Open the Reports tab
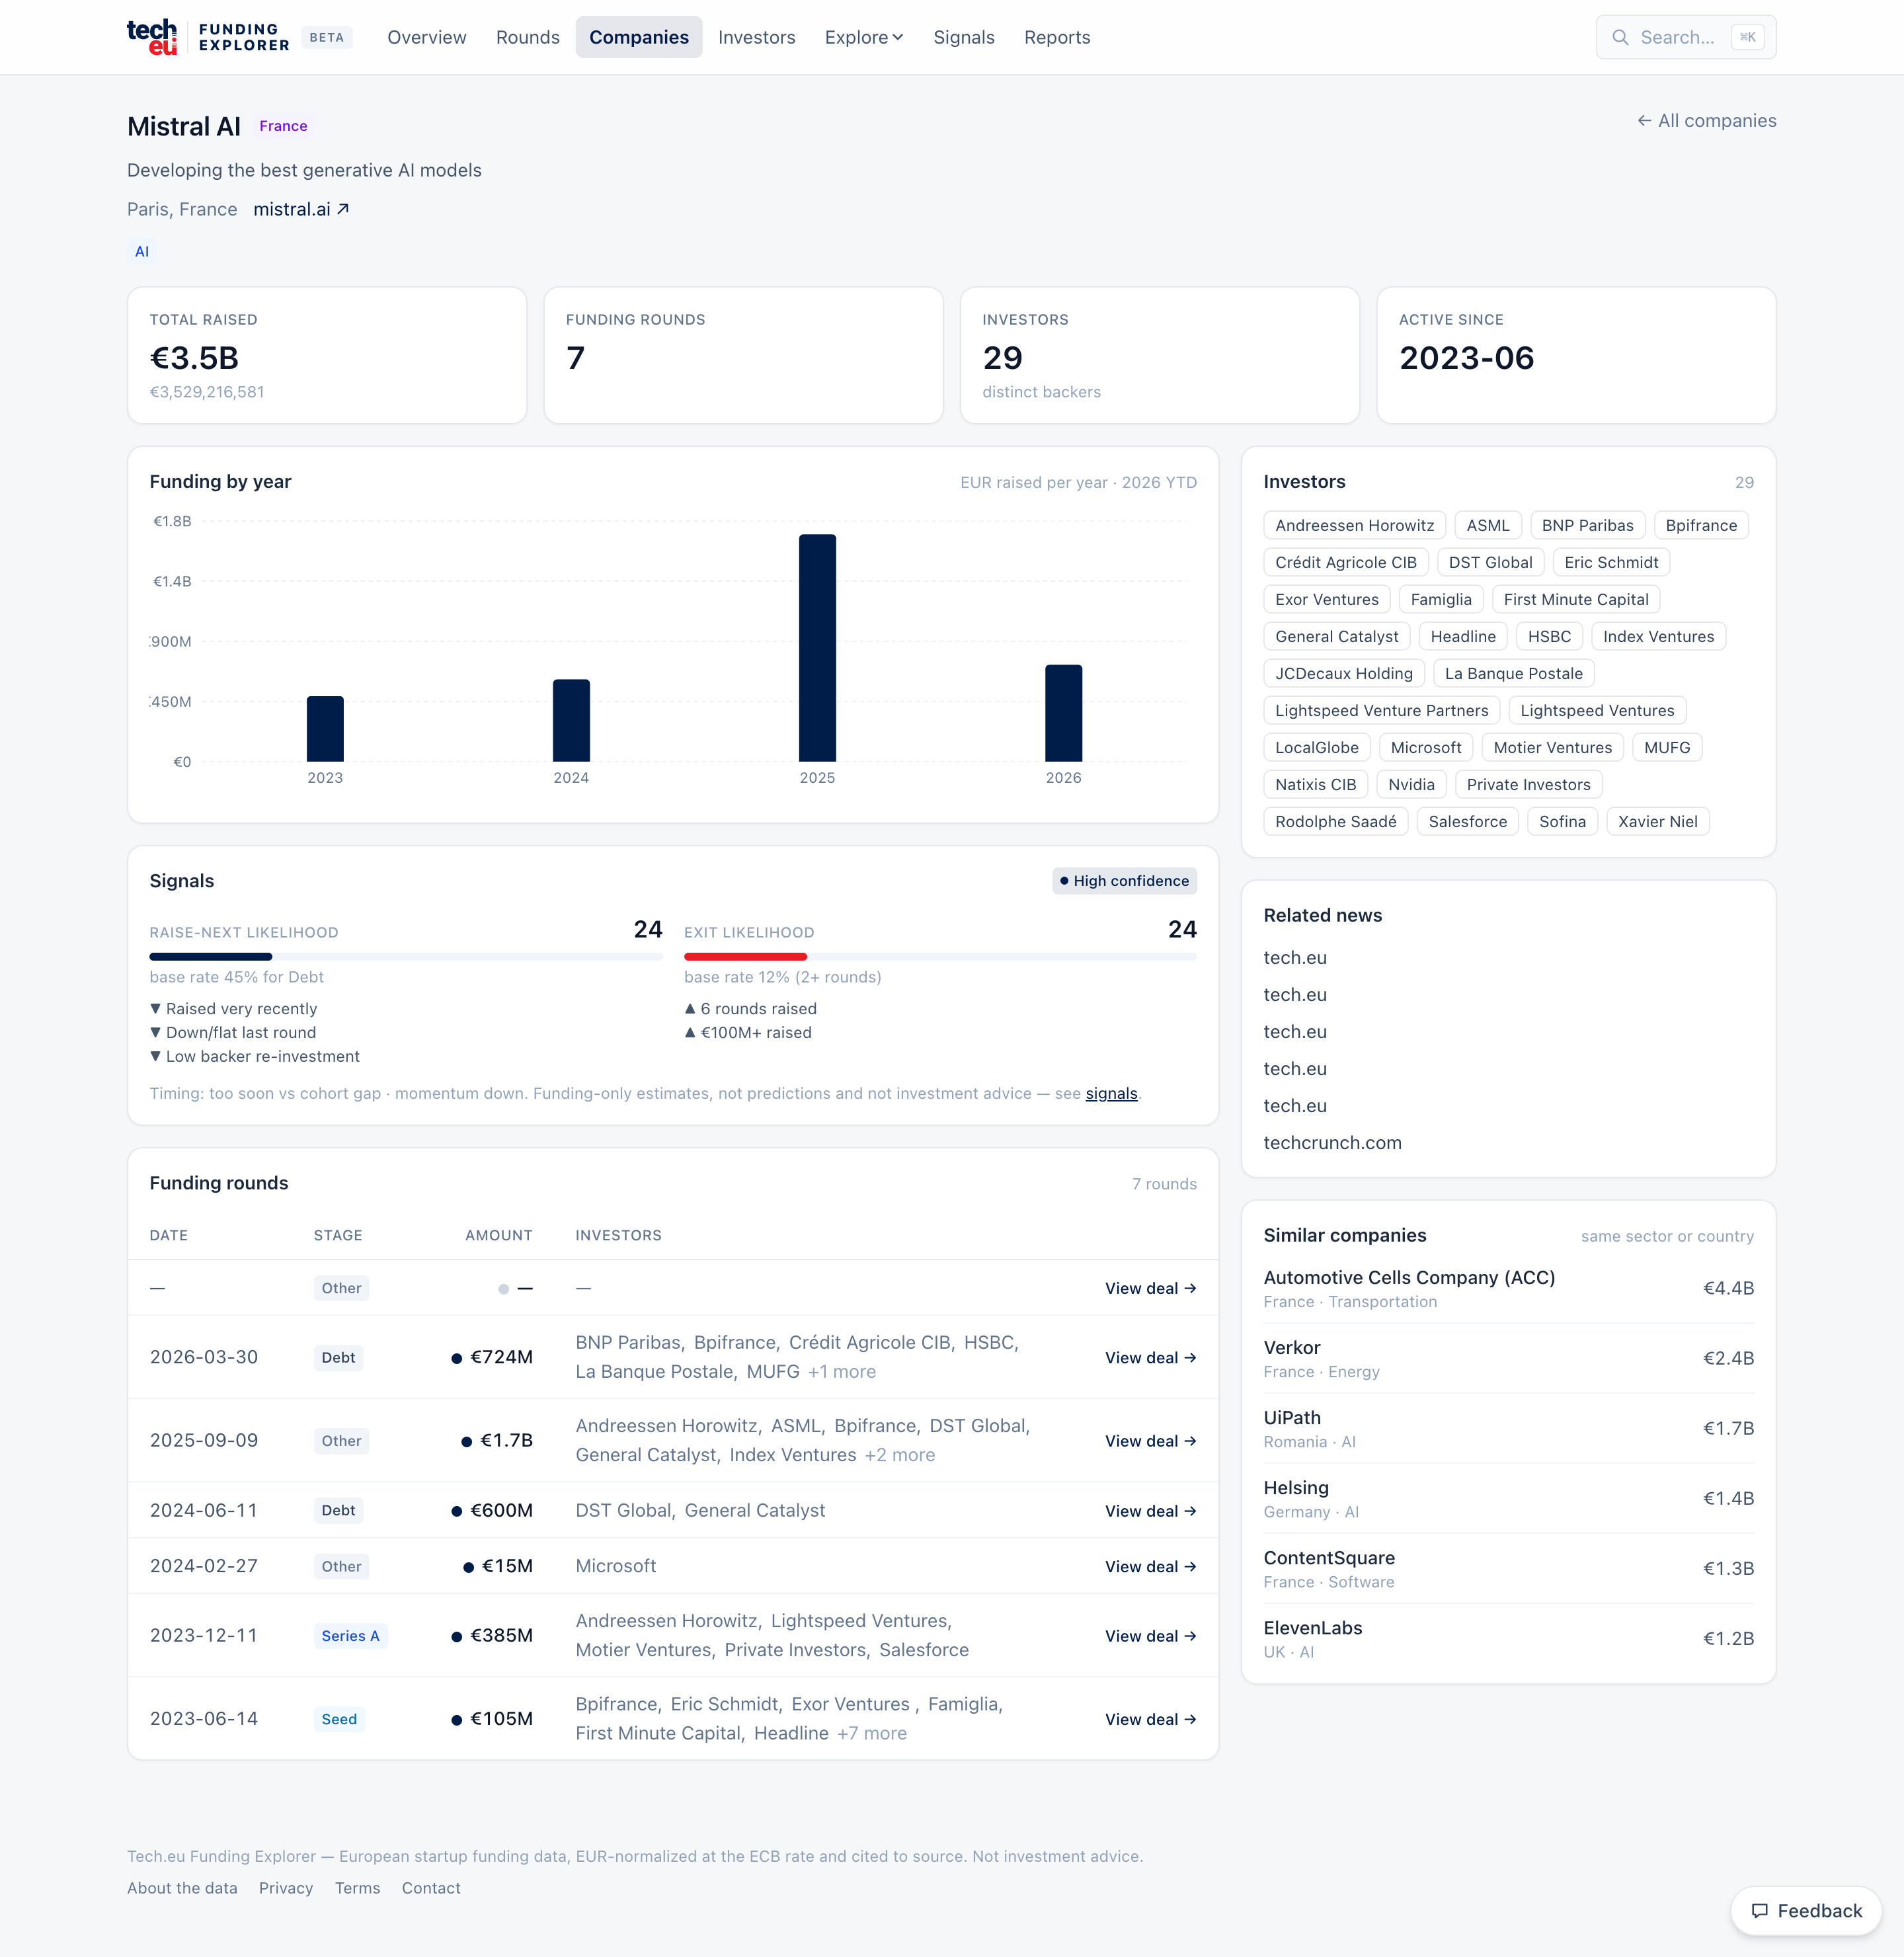Screen dimensions: 1904x1957 [x=1057, y=37]
